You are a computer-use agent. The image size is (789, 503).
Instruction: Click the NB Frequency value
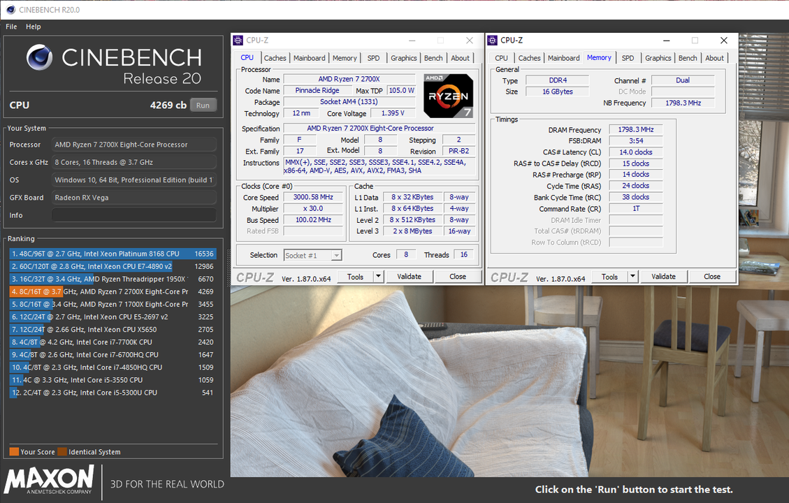[x=683, y=103]
